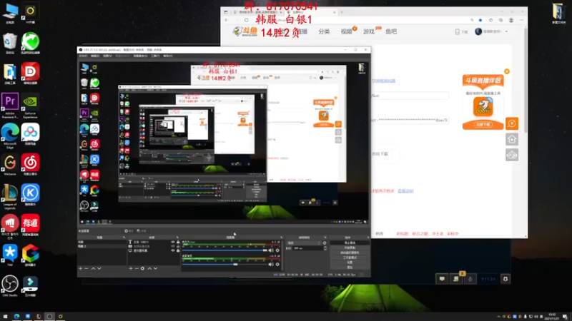The width and height of the screenshot is (572, 321).
Task: Remove the selected OBS source
Action: click(137, 269)
